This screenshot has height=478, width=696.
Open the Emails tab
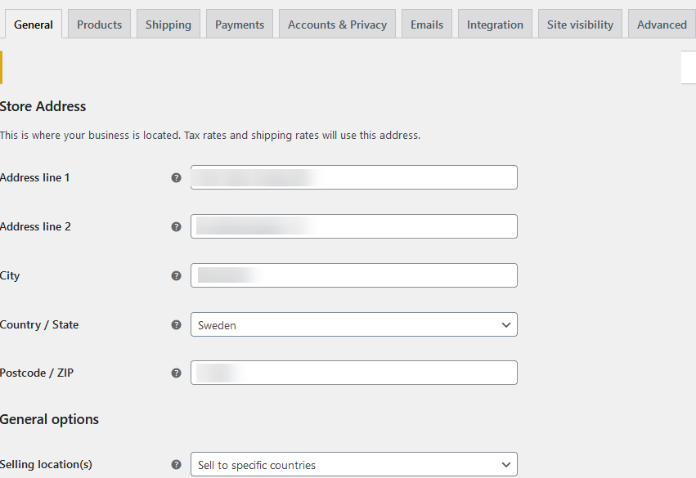click(427, 25)
